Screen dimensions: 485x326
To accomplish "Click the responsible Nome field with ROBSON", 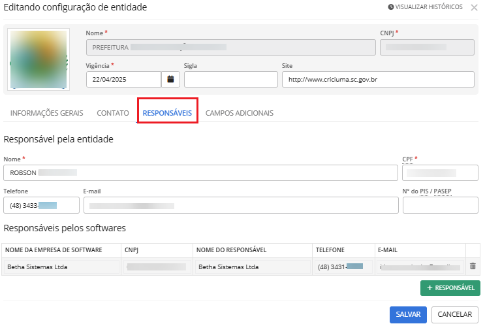I will point(200,172).
